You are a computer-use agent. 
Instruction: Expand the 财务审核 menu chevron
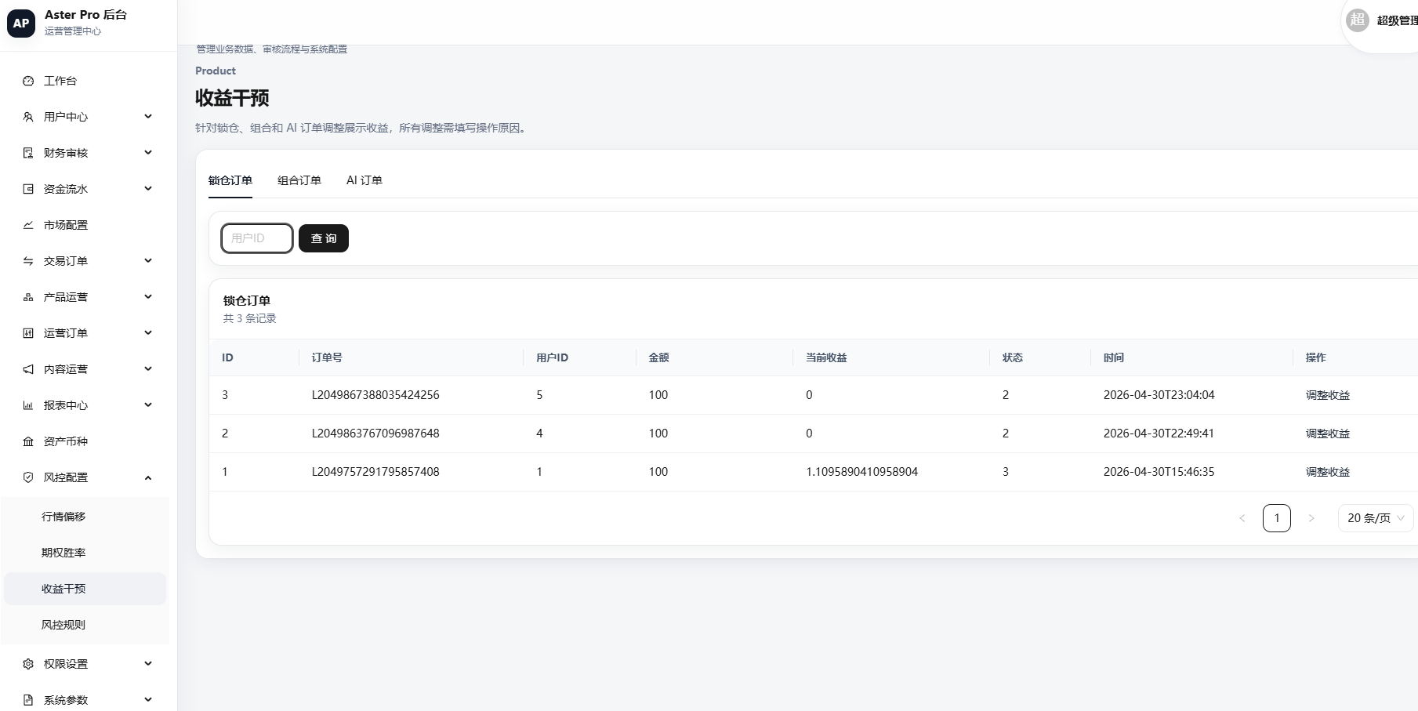[x=148, y=153]
